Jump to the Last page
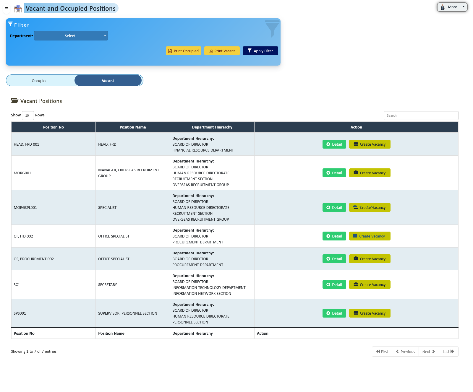This screenshot has height=392, width=473. (448, 352)
